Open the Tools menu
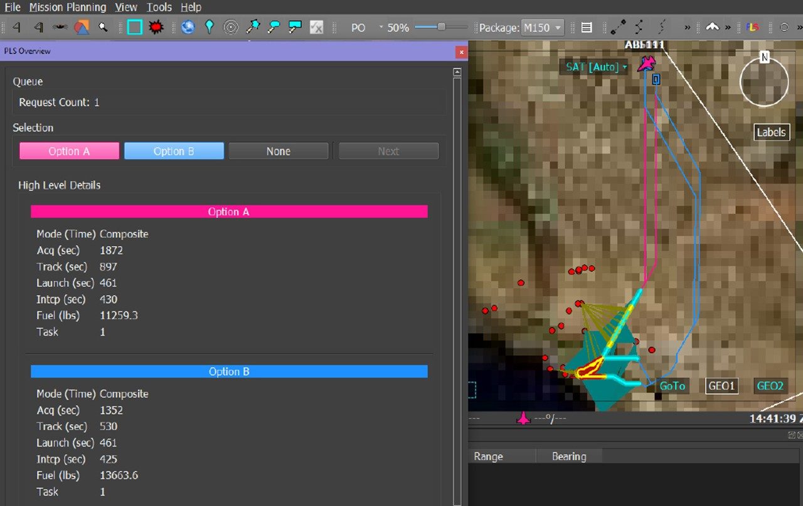The width and height of the screenshot is (803, 506). [159, 7]
